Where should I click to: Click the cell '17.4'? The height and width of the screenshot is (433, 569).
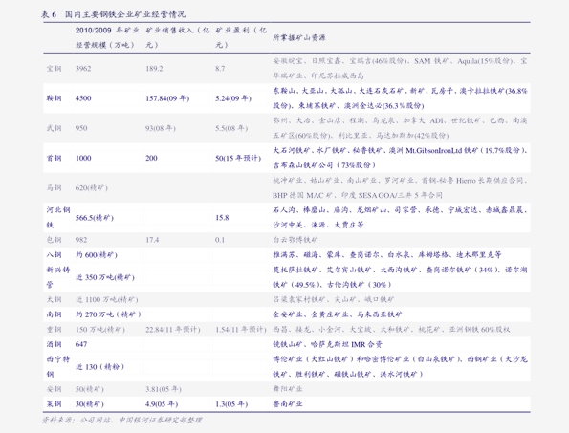click(152, 240)
